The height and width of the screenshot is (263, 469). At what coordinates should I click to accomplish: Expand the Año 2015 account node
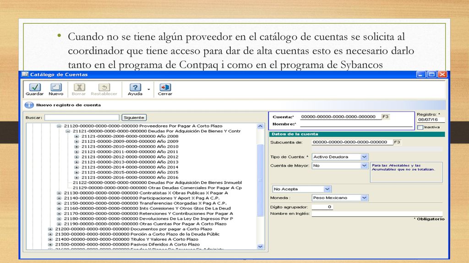(x=76, y=172)
